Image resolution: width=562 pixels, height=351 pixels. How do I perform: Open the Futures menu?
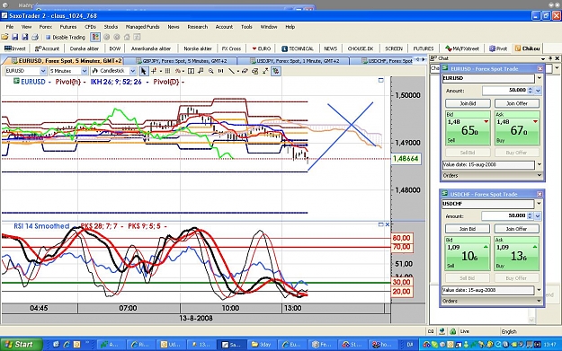pyautogui.click(x=68, y=27)
